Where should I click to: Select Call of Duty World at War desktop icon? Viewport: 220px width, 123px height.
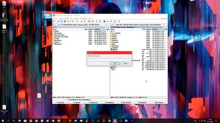click(x=4, y=17)
